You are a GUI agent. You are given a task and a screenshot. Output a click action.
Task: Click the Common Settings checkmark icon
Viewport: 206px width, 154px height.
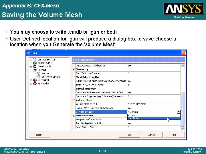[35, 60]
